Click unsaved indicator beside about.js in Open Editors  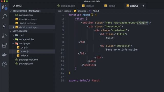coord(14,27)
